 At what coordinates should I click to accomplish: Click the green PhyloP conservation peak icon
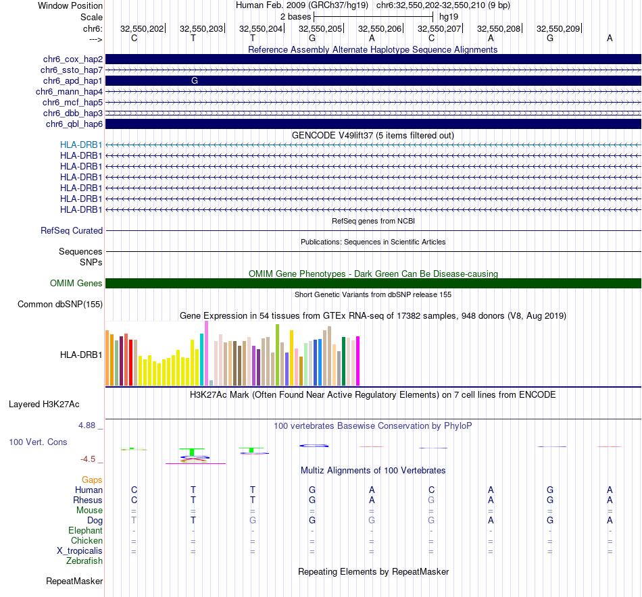(x=192, y=451)
